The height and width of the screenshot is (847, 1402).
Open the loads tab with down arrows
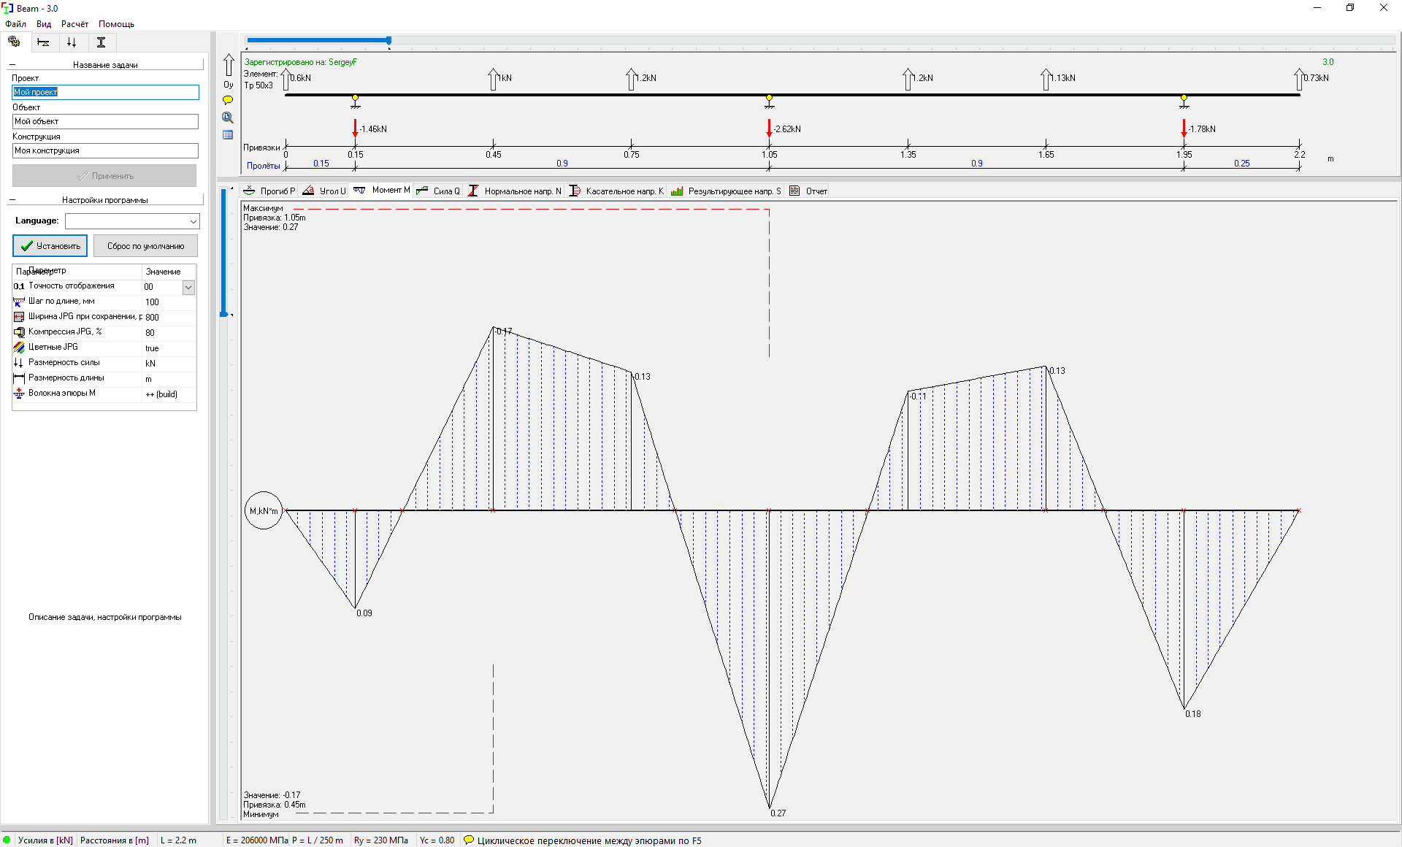tap(72, 42)
